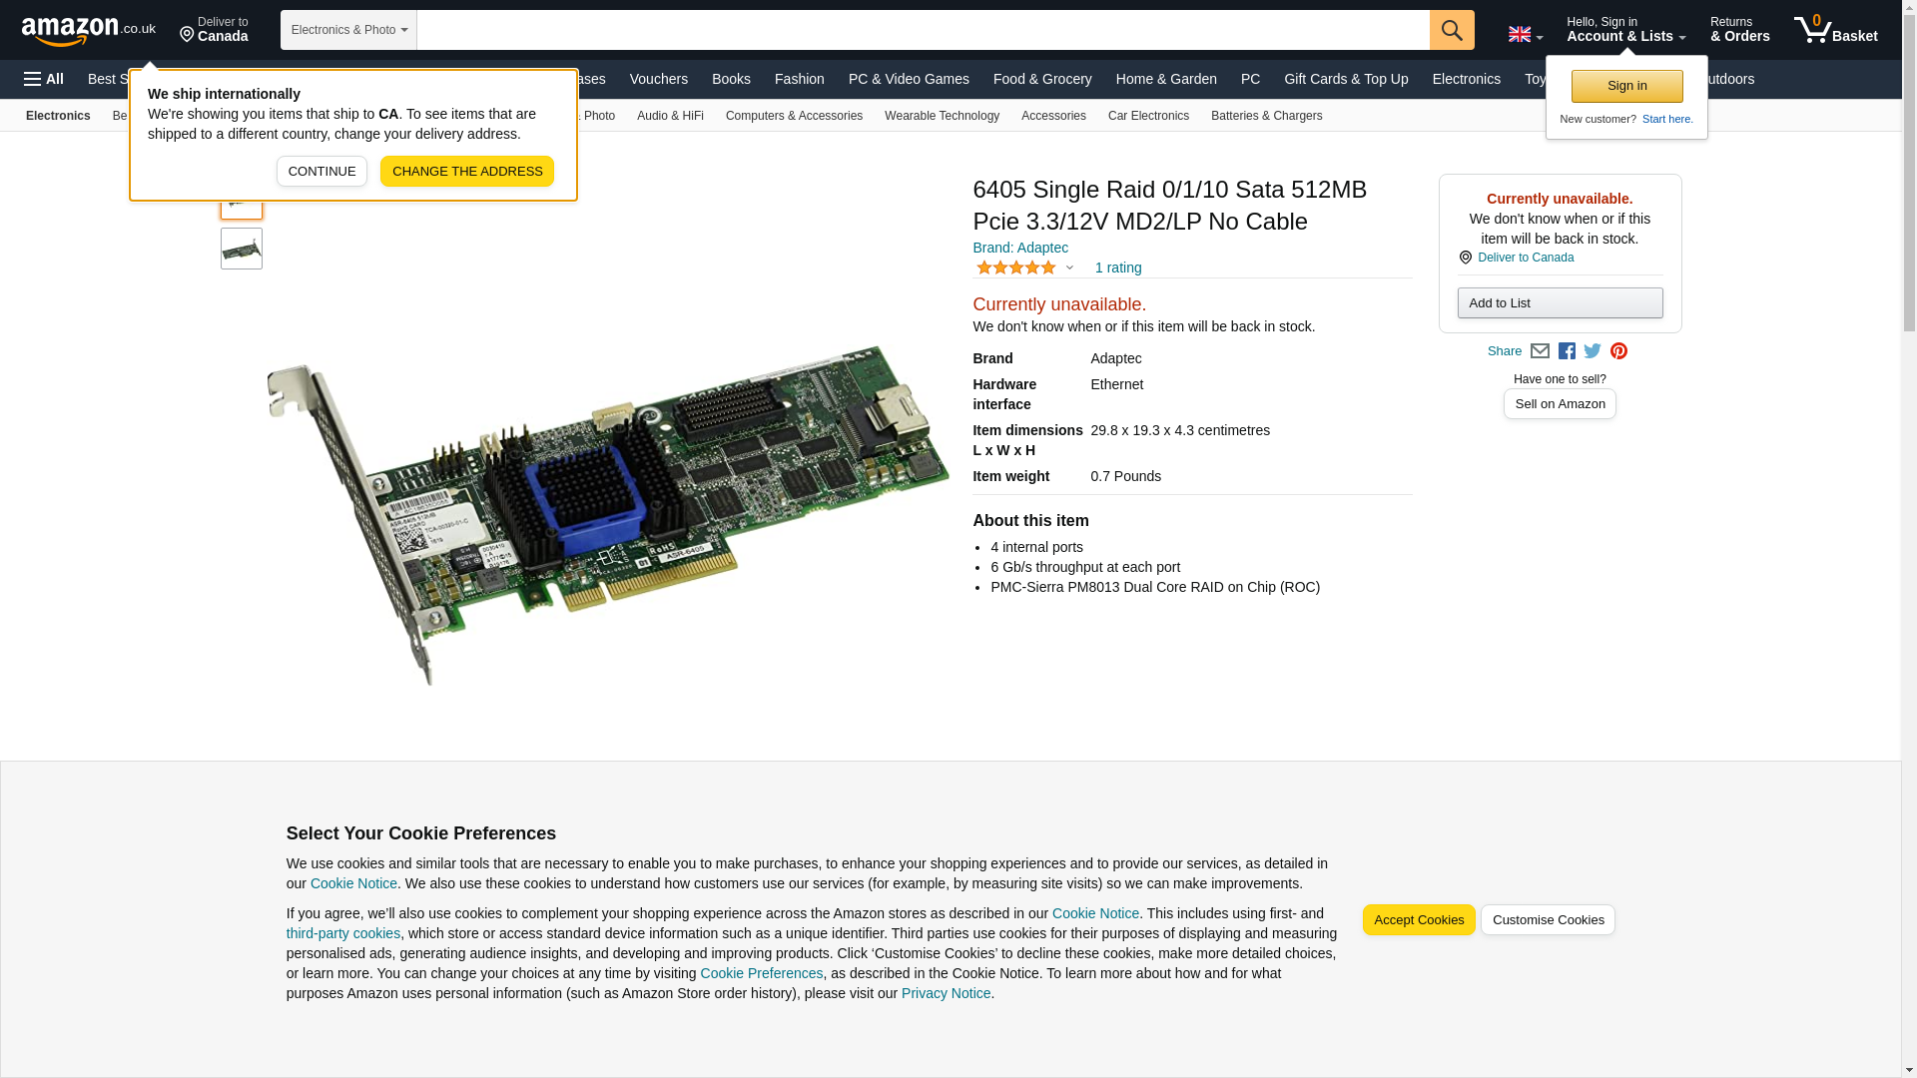Click into the search text field

point(923,30)
